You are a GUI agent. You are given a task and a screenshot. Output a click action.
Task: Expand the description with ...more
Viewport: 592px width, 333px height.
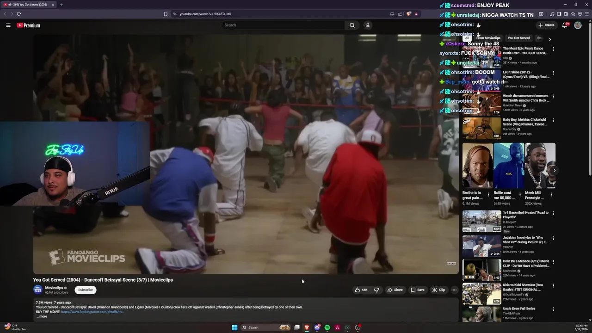tap(42, 316)
